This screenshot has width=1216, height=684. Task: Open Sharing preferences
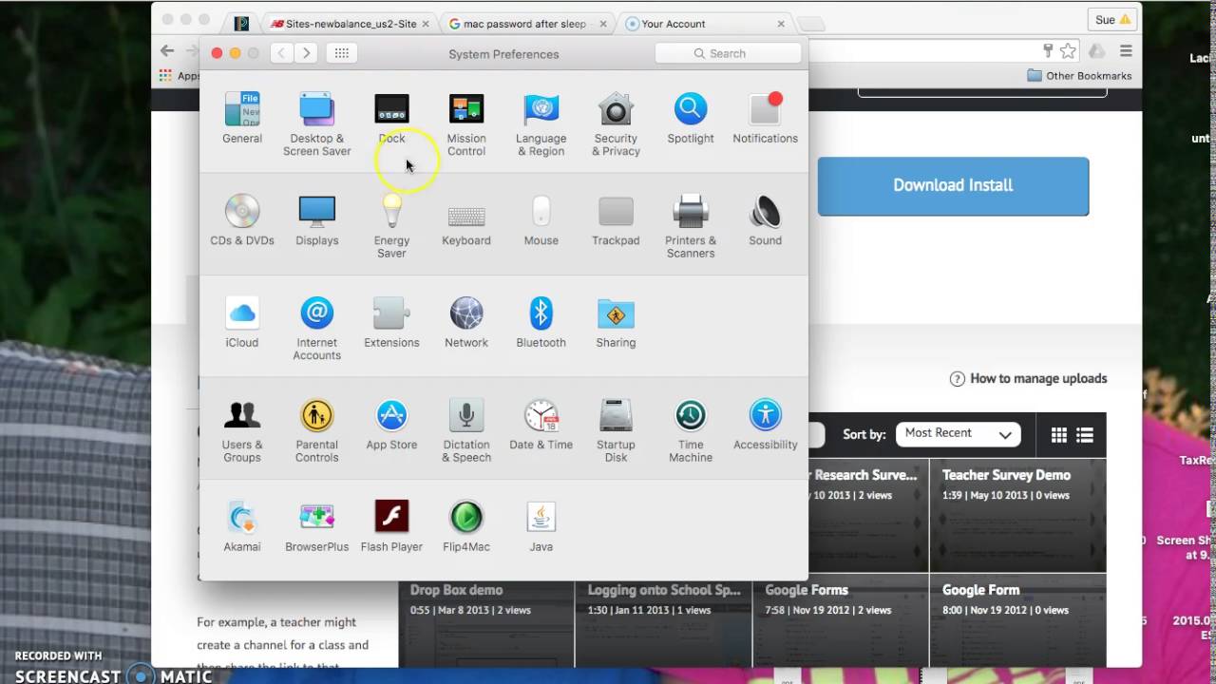coord(616,322)
